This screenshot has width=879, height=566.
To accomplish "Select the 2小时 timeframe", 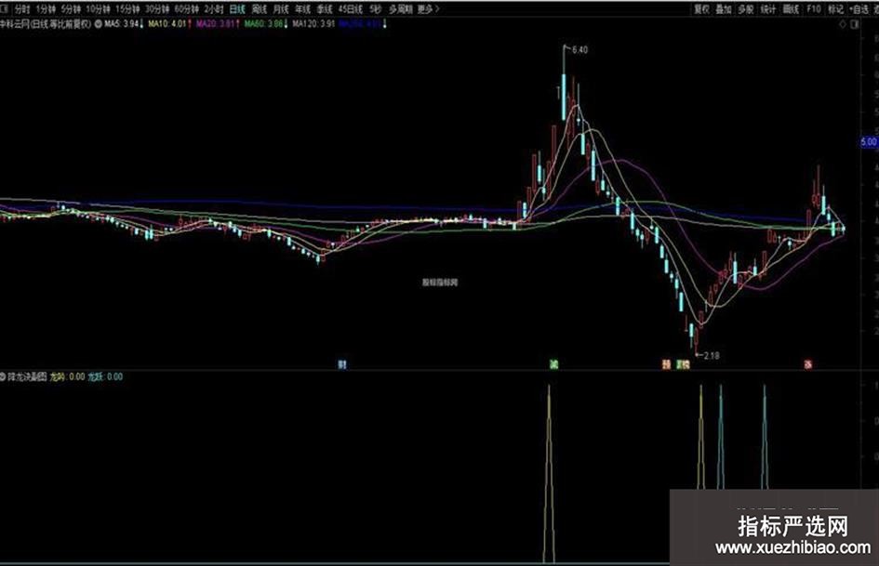I will (x=214, y=9).
